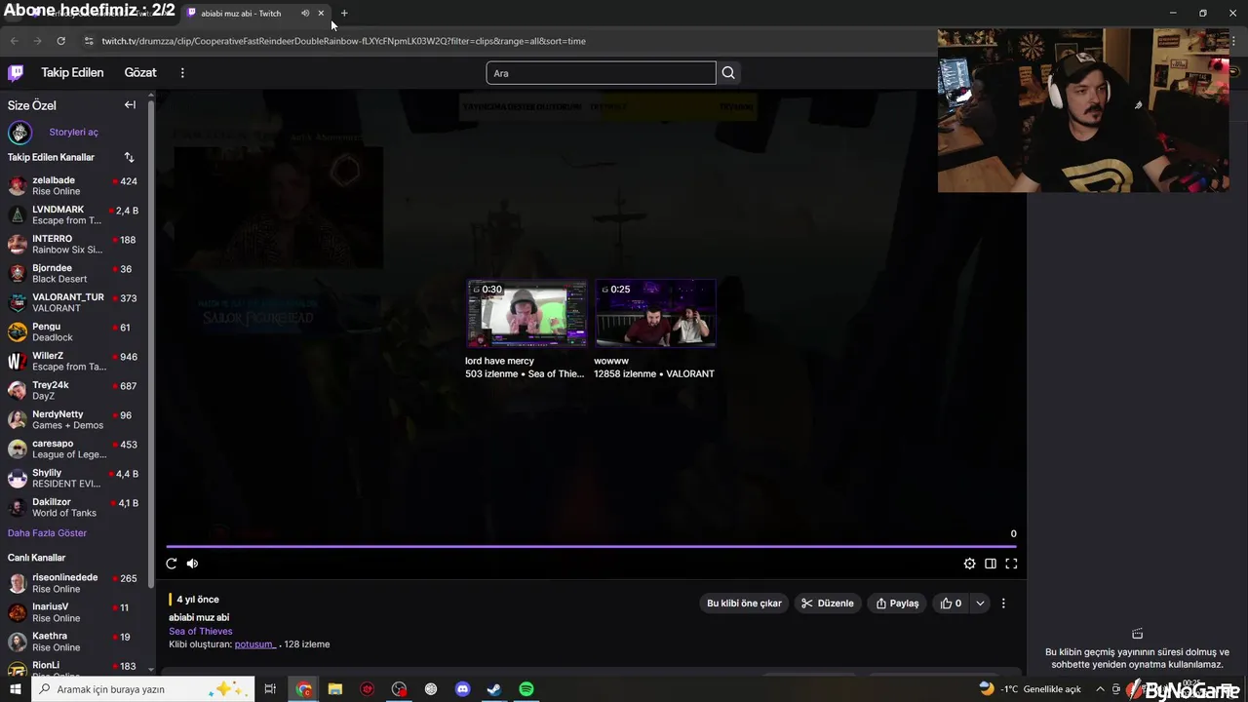The width and height of the screenshot is (1248, 702).
Task: Open WillerZ channel in sidebar
Action: [73, 361]
